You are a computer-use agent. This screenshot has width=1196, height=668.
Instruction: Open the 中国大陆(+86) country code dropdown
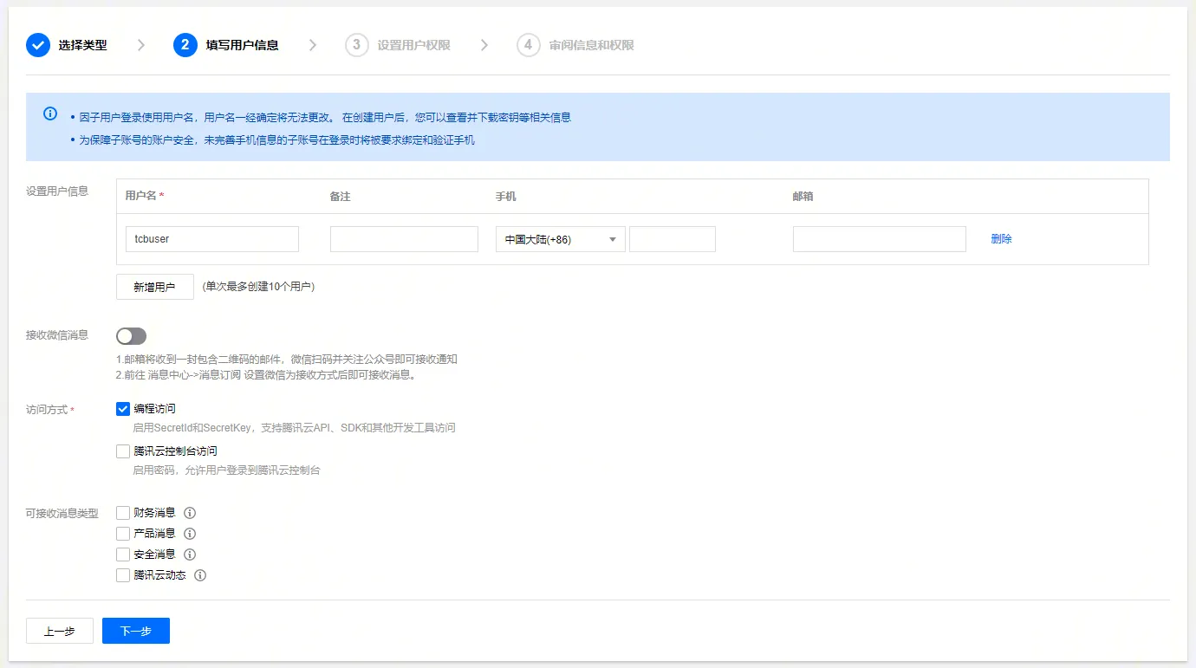click(561, 240)
